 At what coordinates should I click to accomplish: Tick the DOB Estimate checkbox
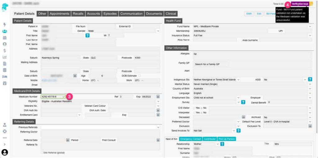(x=139, y=76)
